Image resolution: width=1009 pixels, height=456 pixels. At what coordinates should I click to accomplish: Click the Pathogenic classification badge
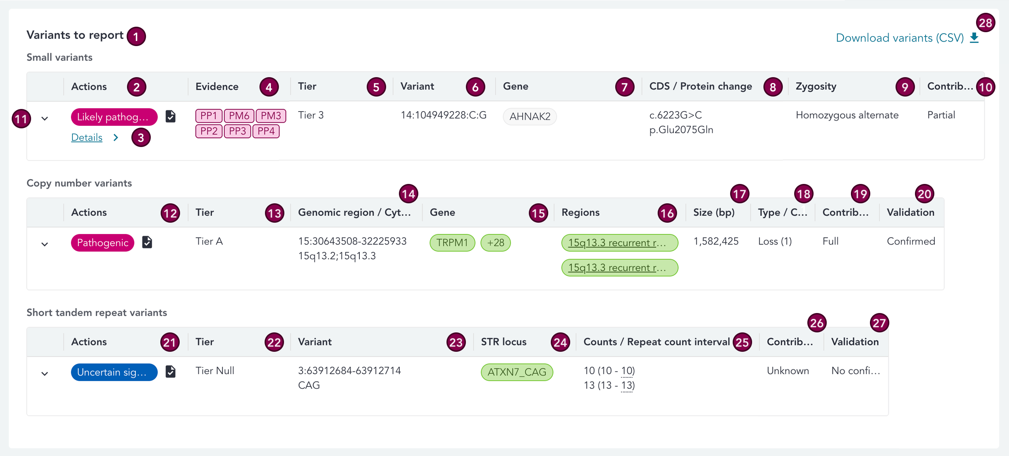click(102, 243)
